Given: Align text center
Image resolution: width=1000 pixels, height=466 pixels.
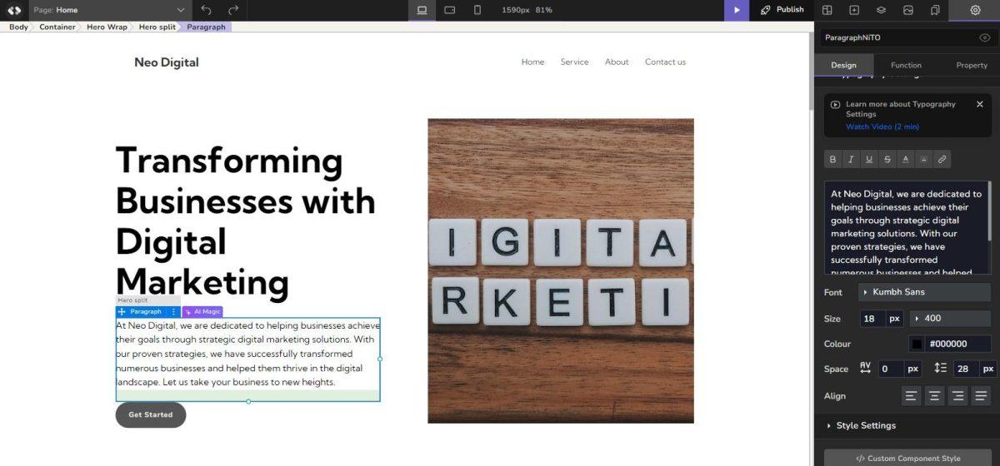Looking at the screenshot, I should point(935,396).
